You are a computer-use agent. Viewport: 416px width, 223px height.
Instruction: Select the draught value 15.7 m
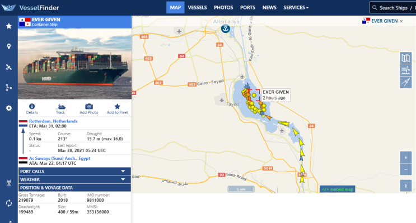(x=105, y=139)
